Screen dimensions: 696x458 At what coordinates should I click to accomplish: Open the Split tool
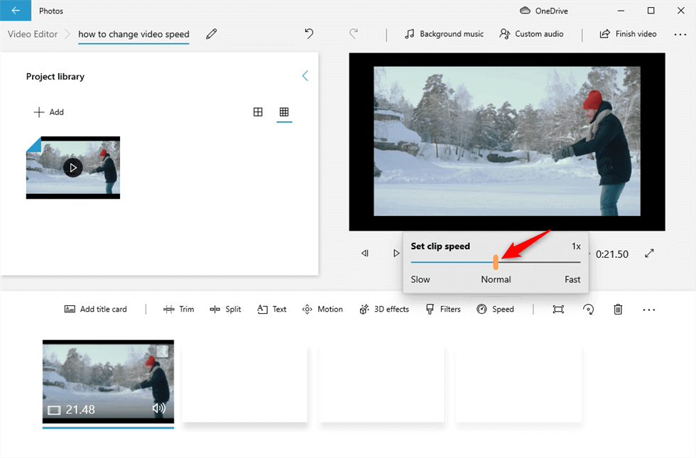(226, 310)
